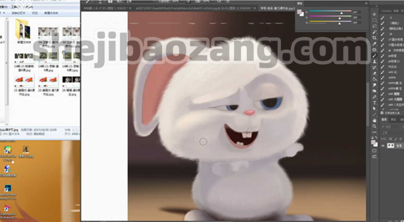Select the Move tool in Photoshop toolbar
404x222 pixels.
click(374, 15)
